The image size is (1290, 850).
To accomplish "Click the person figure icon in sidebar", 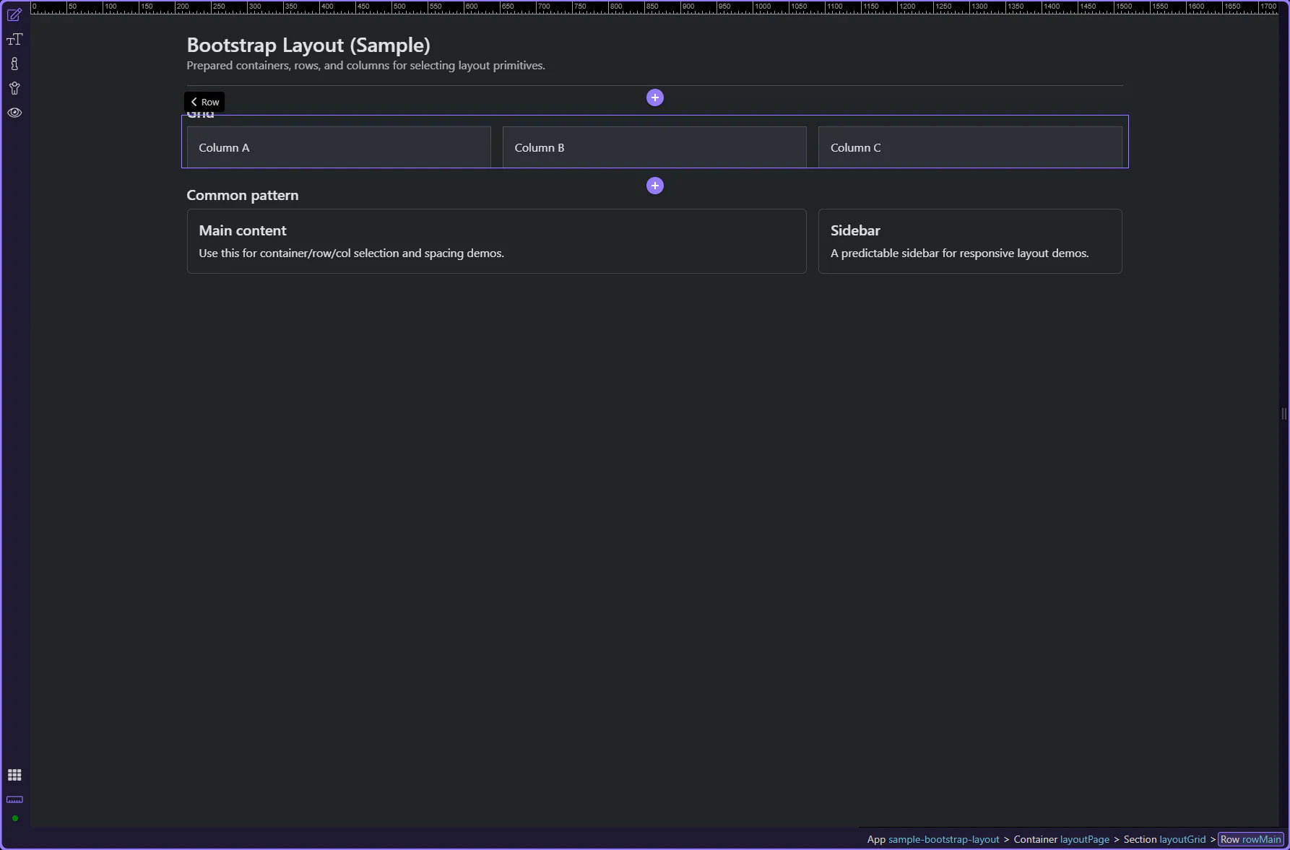I will 14,89.
